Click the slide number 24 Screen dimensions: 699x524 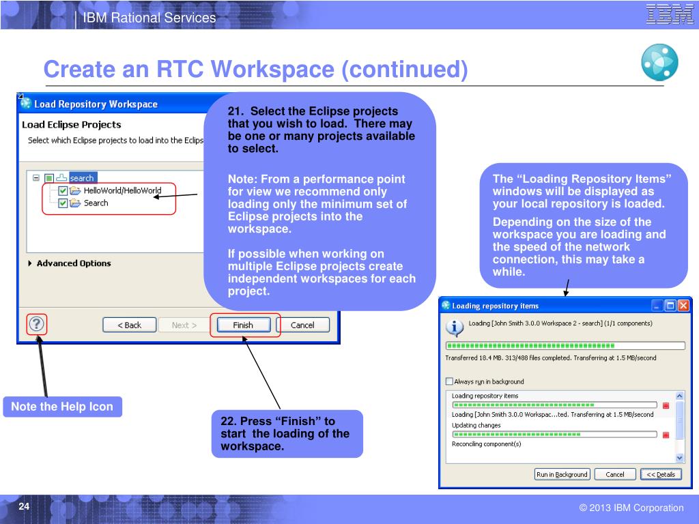[24, 506]
